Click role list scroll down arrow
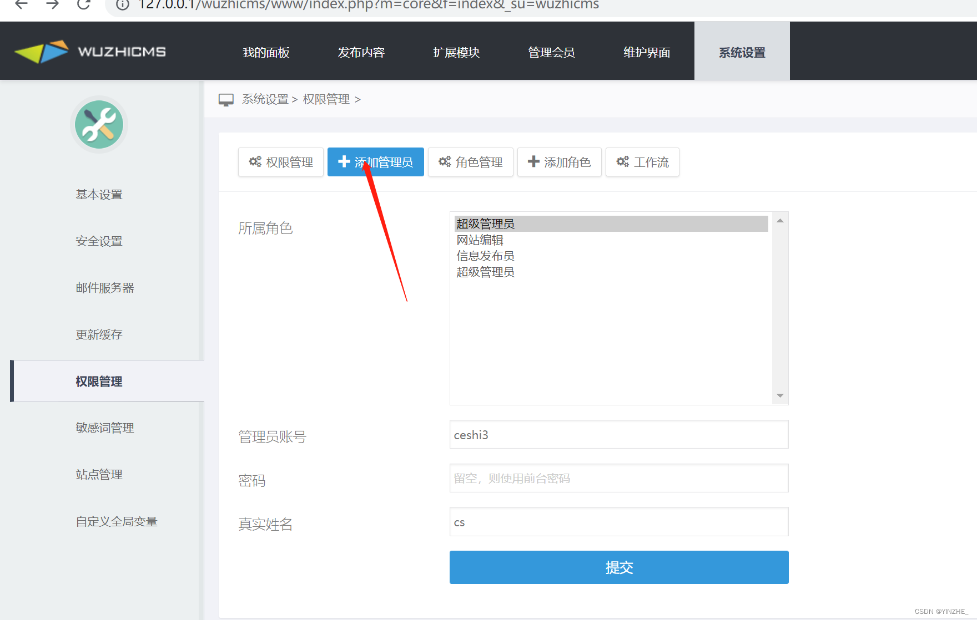Screen dimensions: 977x620 [780, 395]
